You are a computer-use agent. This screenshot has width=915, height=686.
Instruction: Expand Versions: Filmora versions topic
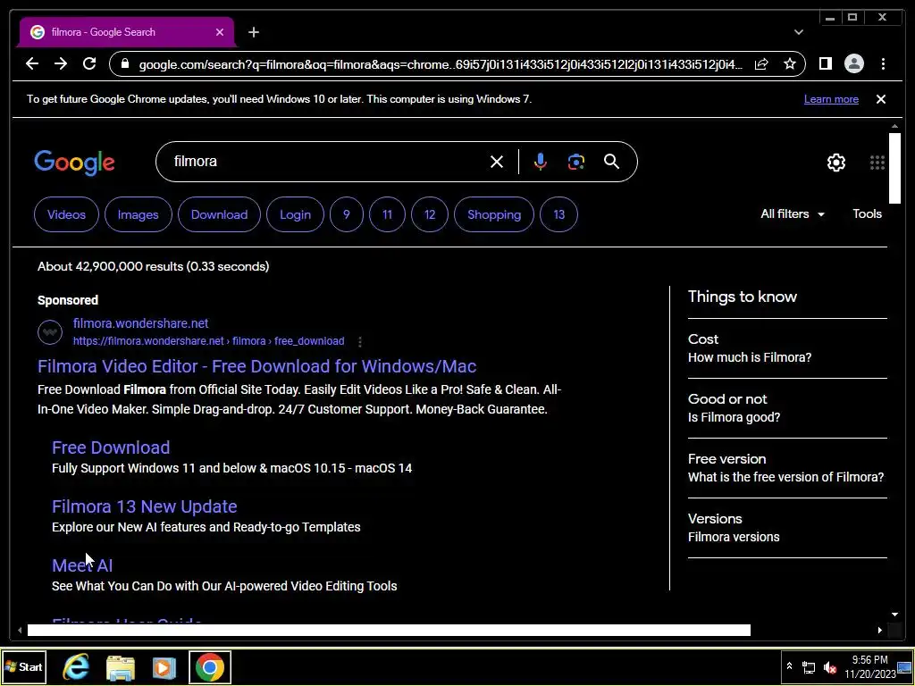pyautogui.click(x=787, y=528)
